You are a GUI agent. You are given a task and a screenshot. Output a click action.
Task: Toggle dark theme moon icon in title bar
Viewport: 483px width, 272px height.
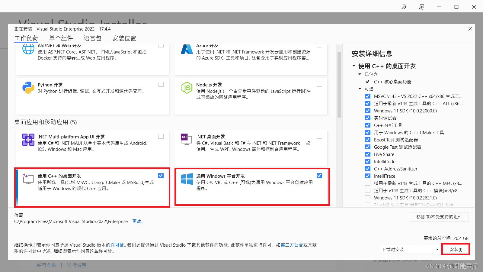404,7
